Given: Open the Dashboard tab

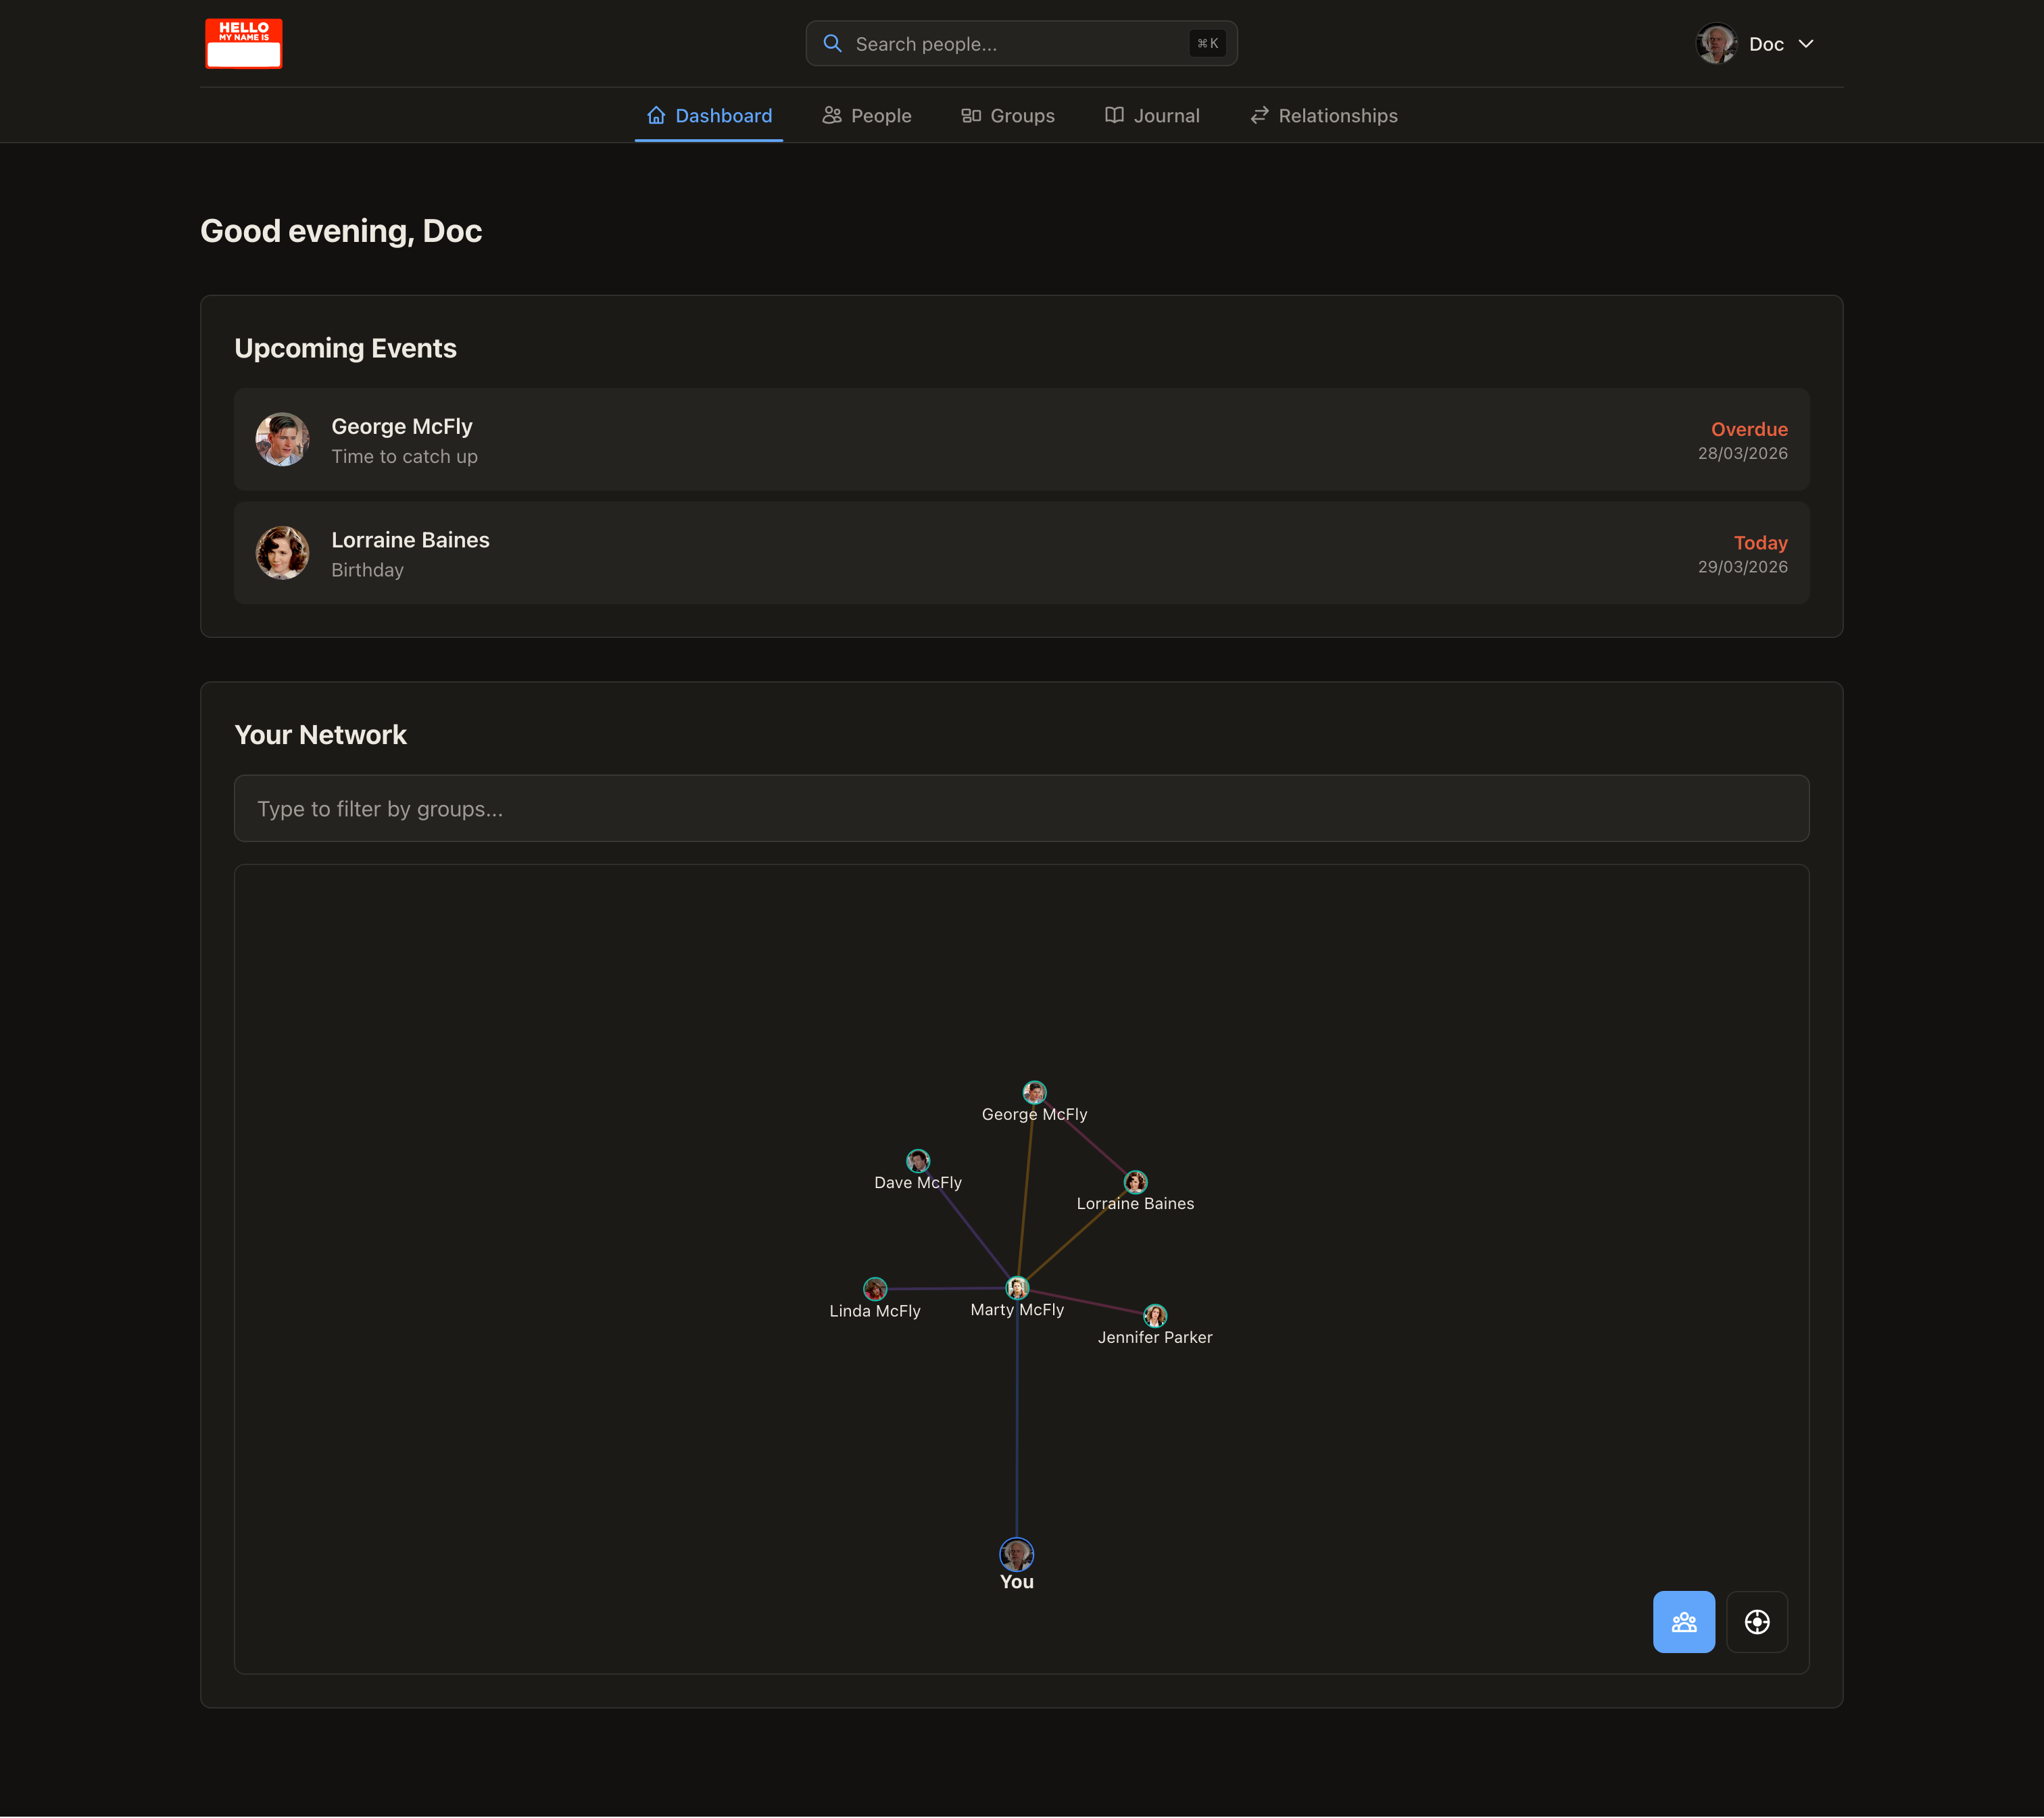Looking at the screenshot, I should 709,116.
